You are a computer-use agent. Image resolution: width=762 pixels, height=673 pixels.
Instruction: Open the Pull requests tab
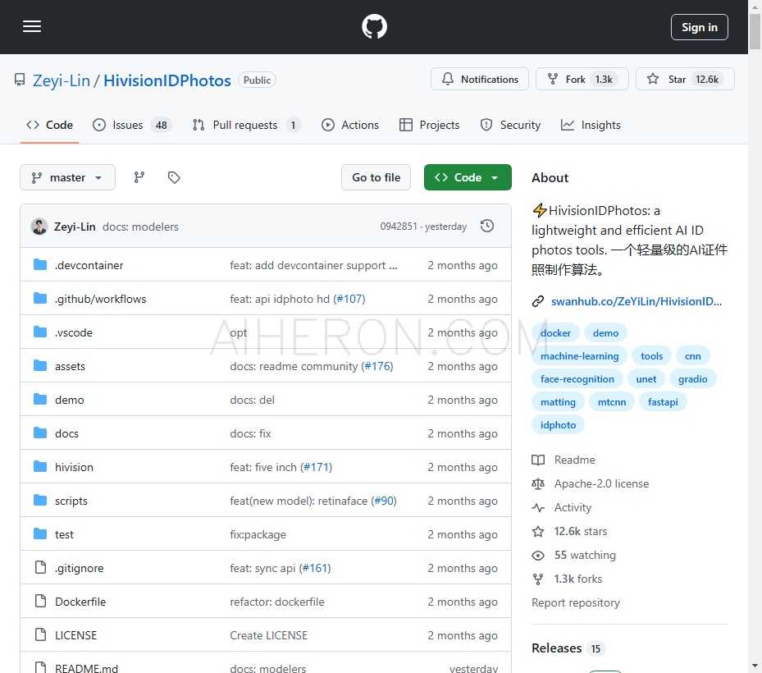(246, 125)
